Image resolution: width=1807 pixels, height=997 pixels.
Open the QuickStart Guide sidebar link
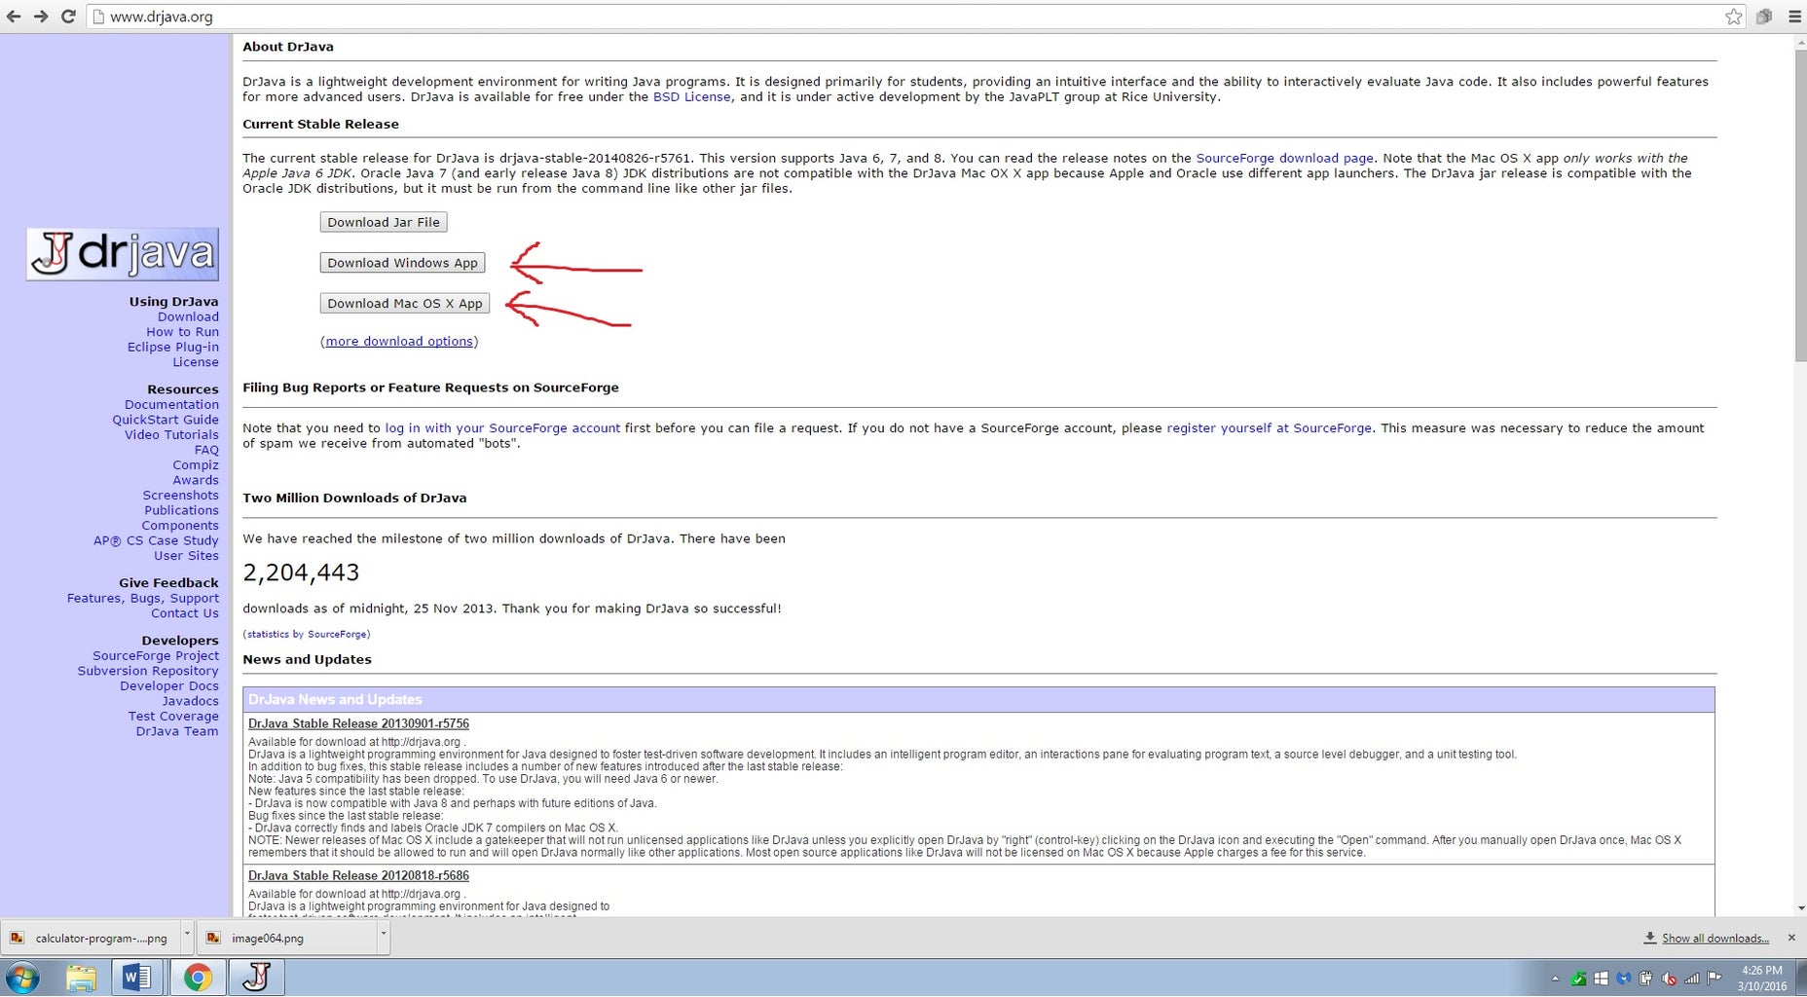[x=166, y=420]
